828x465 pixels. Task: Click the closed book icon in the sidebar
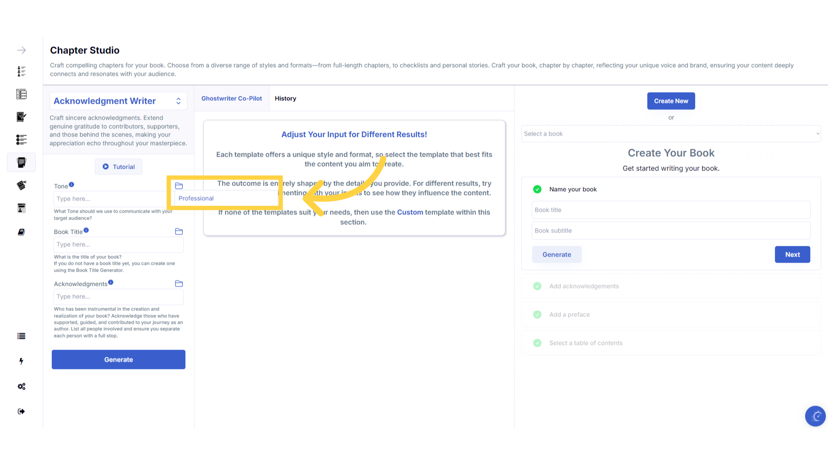21,232
